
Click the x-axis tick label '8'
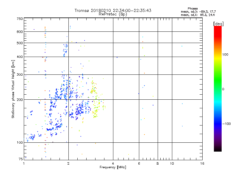point(158,163)
